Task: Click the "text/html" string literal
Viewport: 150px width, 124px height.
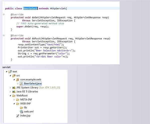Action: (53, 44)
